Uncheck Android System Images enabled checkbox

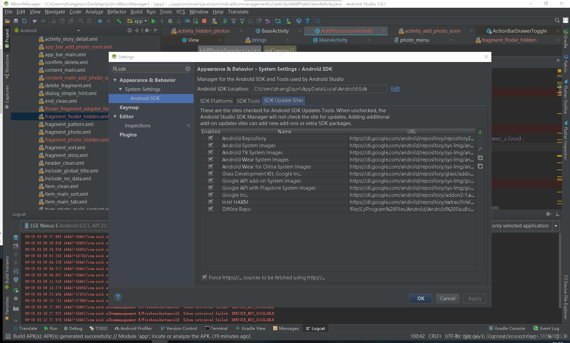click(x=211, y=145)
